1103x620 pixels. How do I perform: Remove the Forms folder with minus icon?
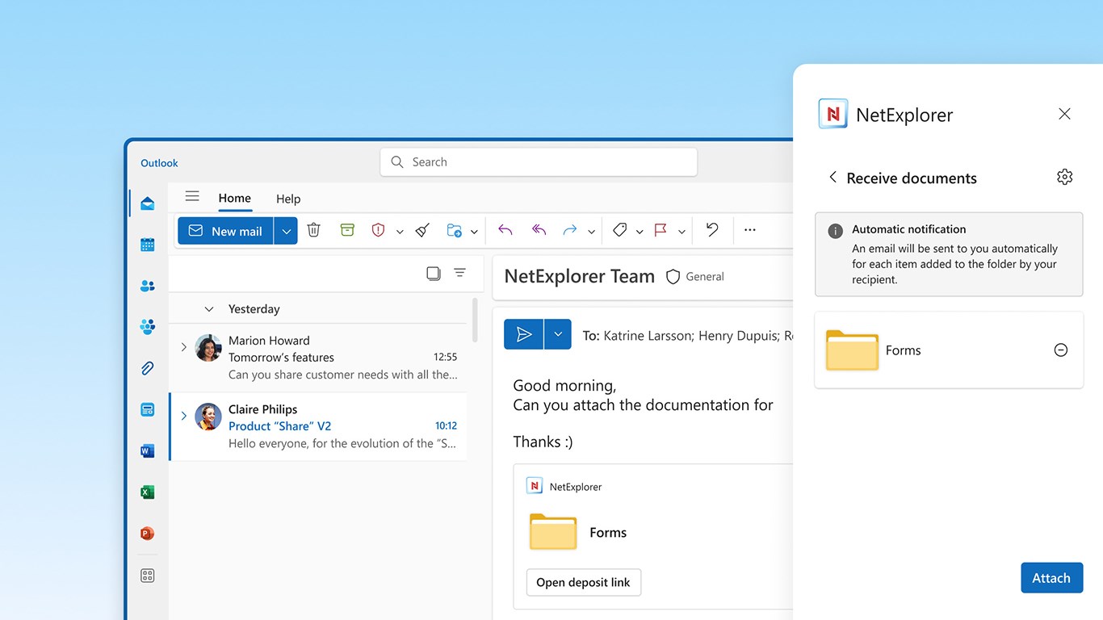(1061, 350)
